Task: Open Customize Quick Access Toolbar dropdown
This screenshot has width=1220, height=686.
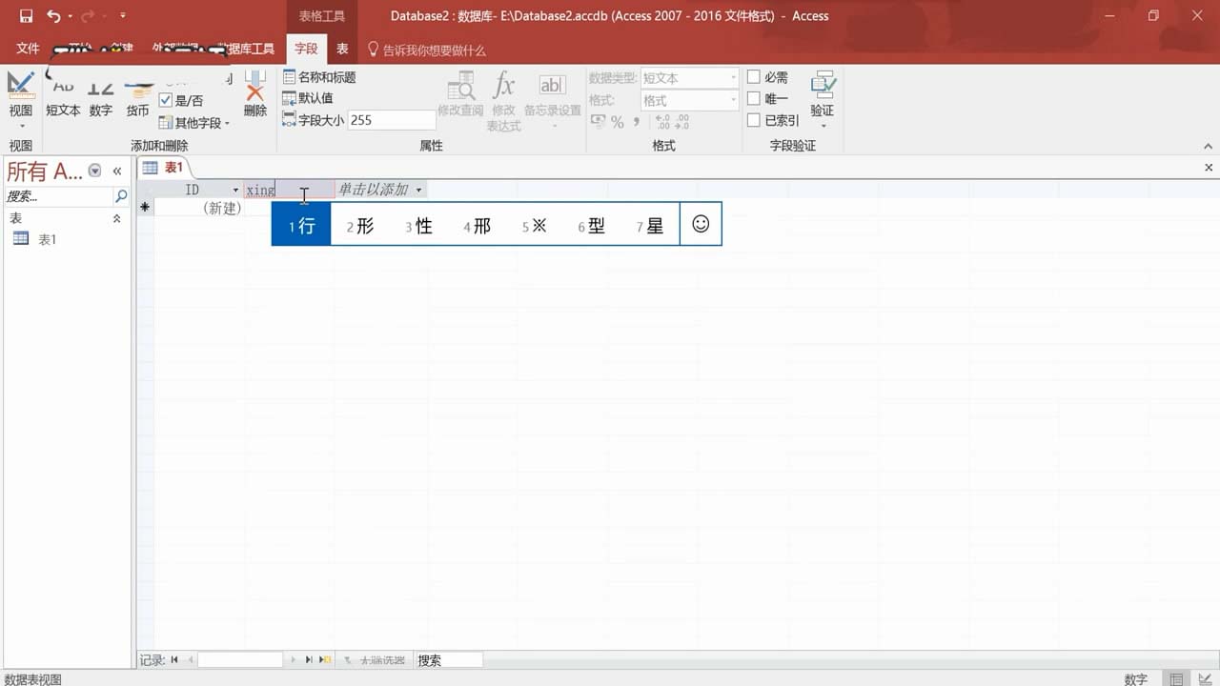Action: click(x=123, y=16)
